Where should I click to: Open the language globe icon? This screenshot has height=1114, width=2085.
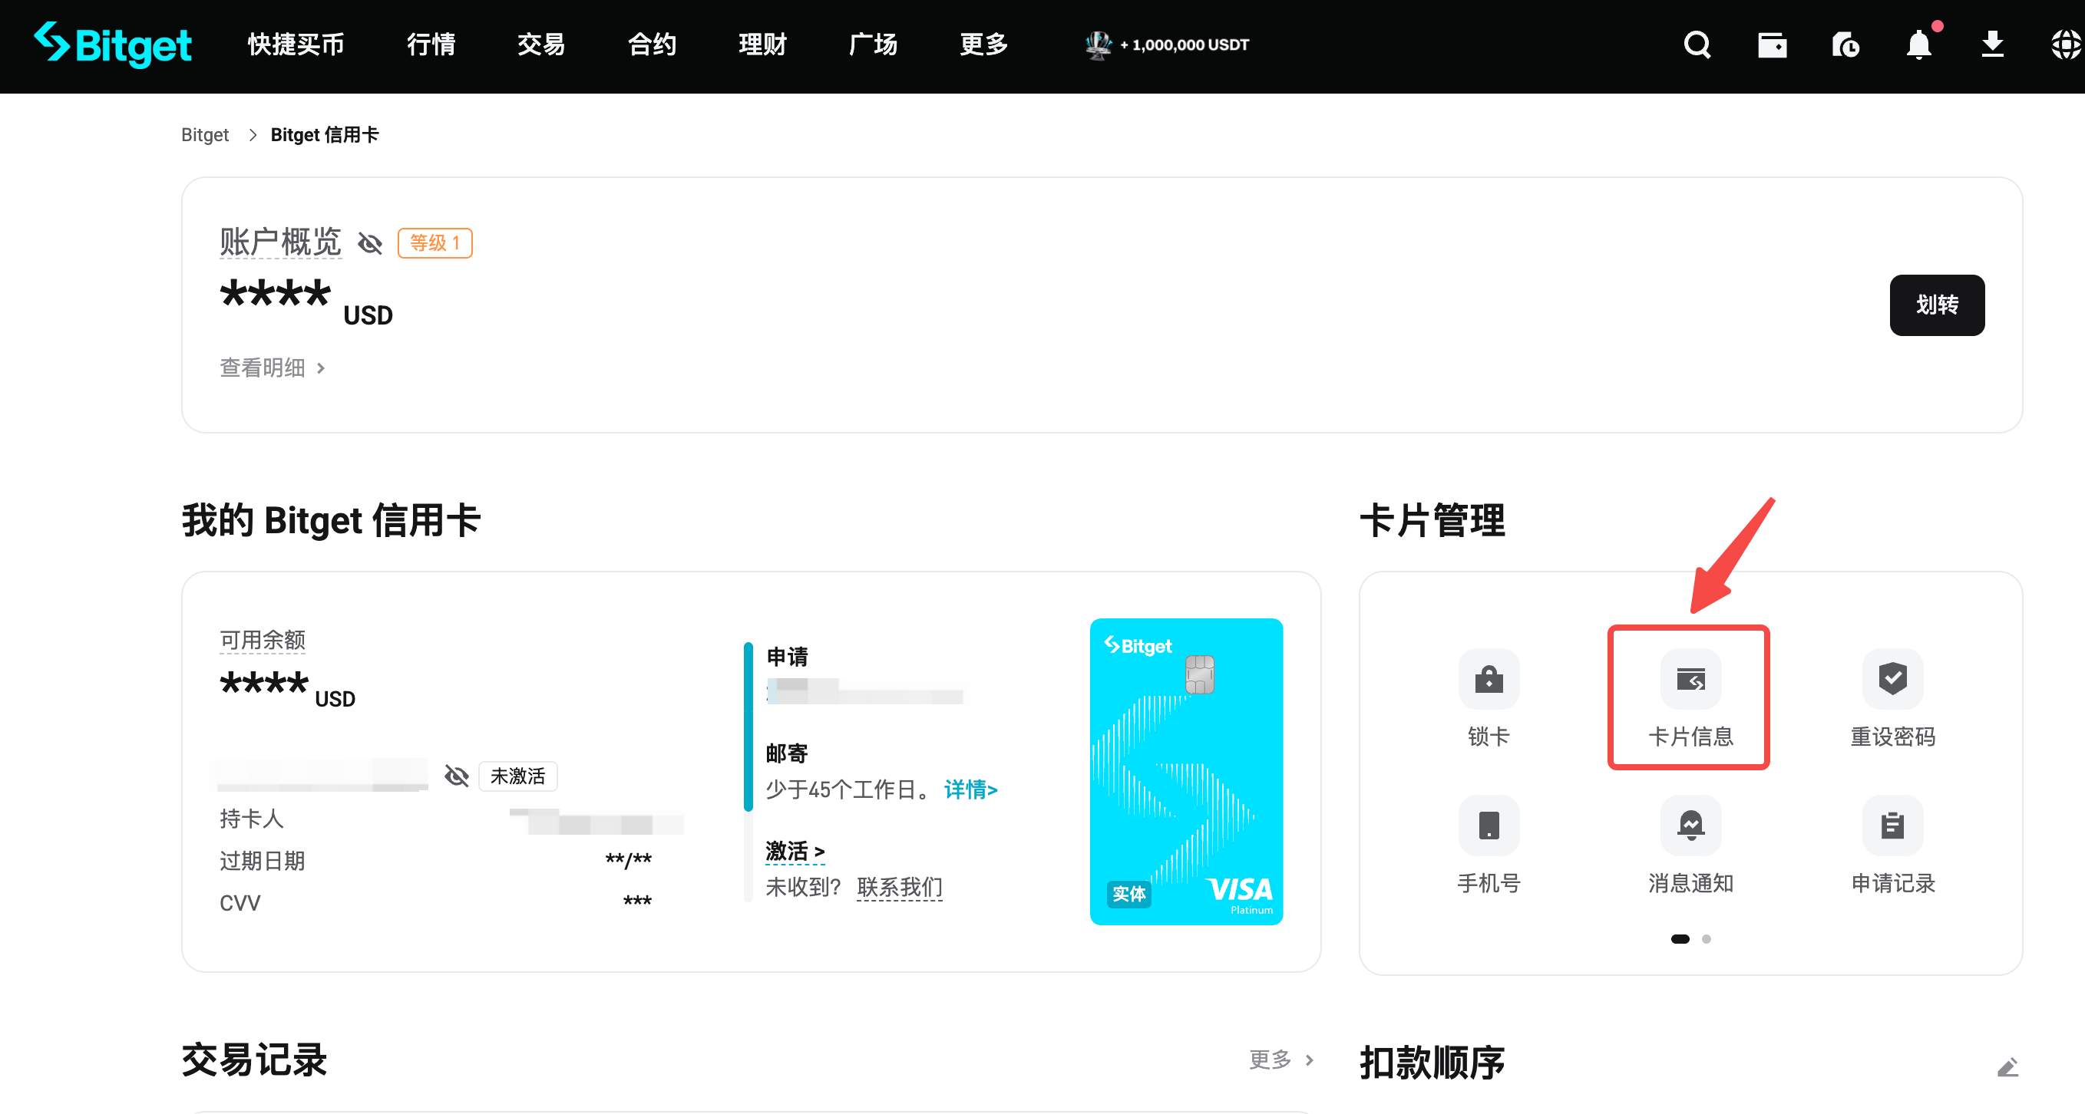pos(2065,45)
